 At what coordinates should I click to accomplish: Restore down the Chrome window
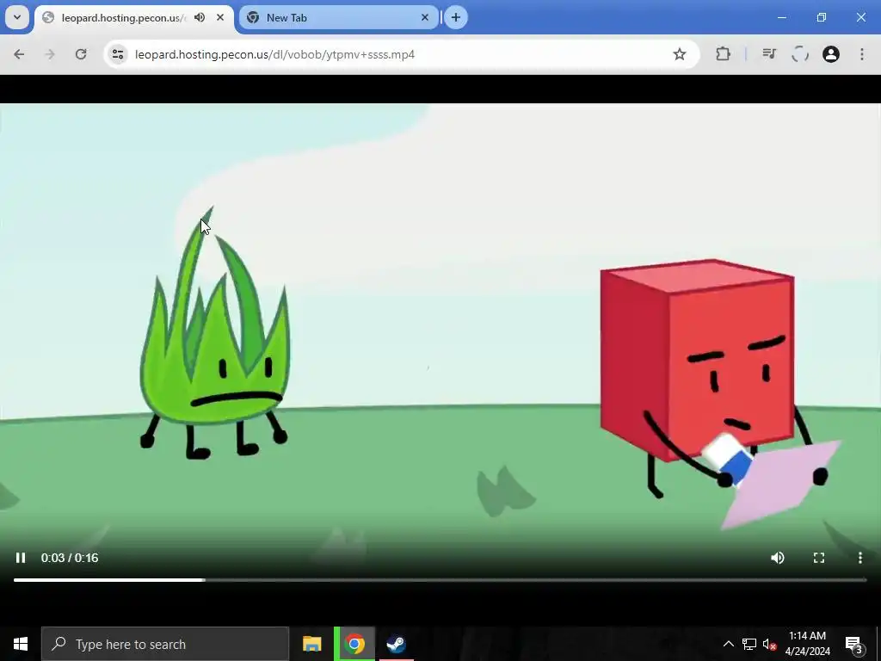point(822,17)
